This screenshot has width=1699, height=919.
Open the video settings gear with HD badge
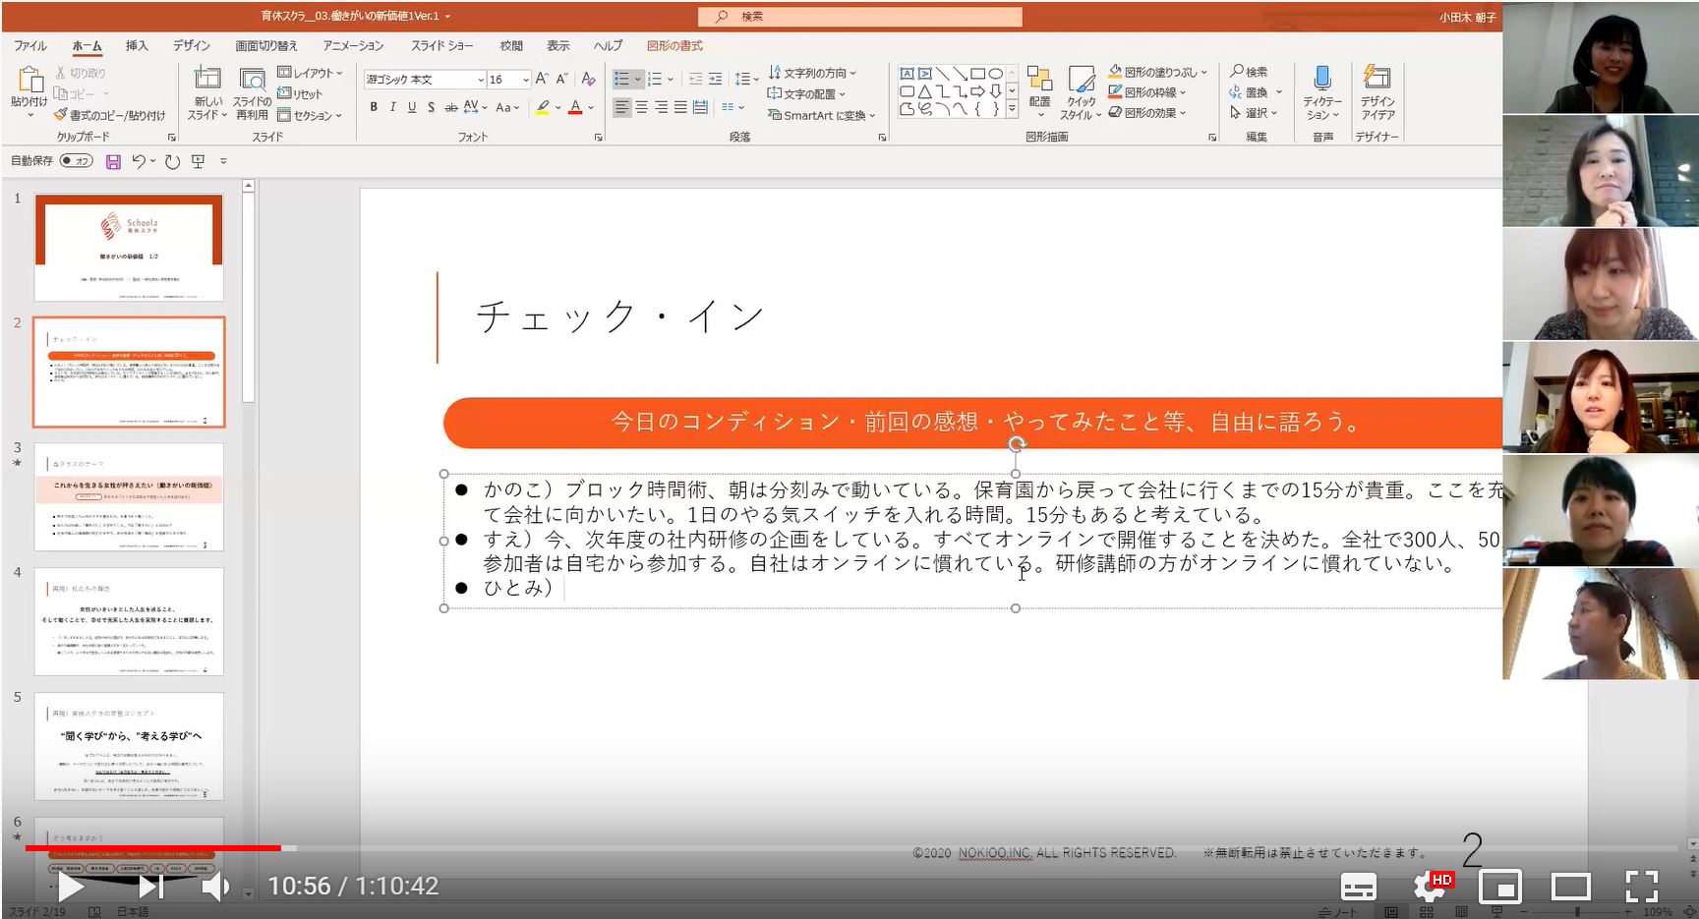click(x=1432, y=886)
